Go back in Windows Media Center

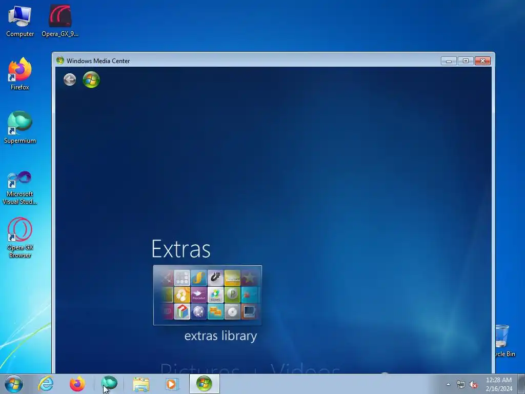point(70,80)
